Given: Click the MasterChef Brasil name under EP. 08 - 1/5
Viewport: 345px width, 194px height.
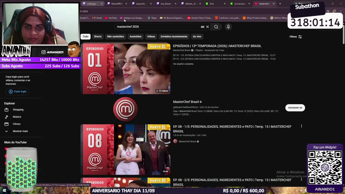Looking at the screenshot, I should 187,141.
